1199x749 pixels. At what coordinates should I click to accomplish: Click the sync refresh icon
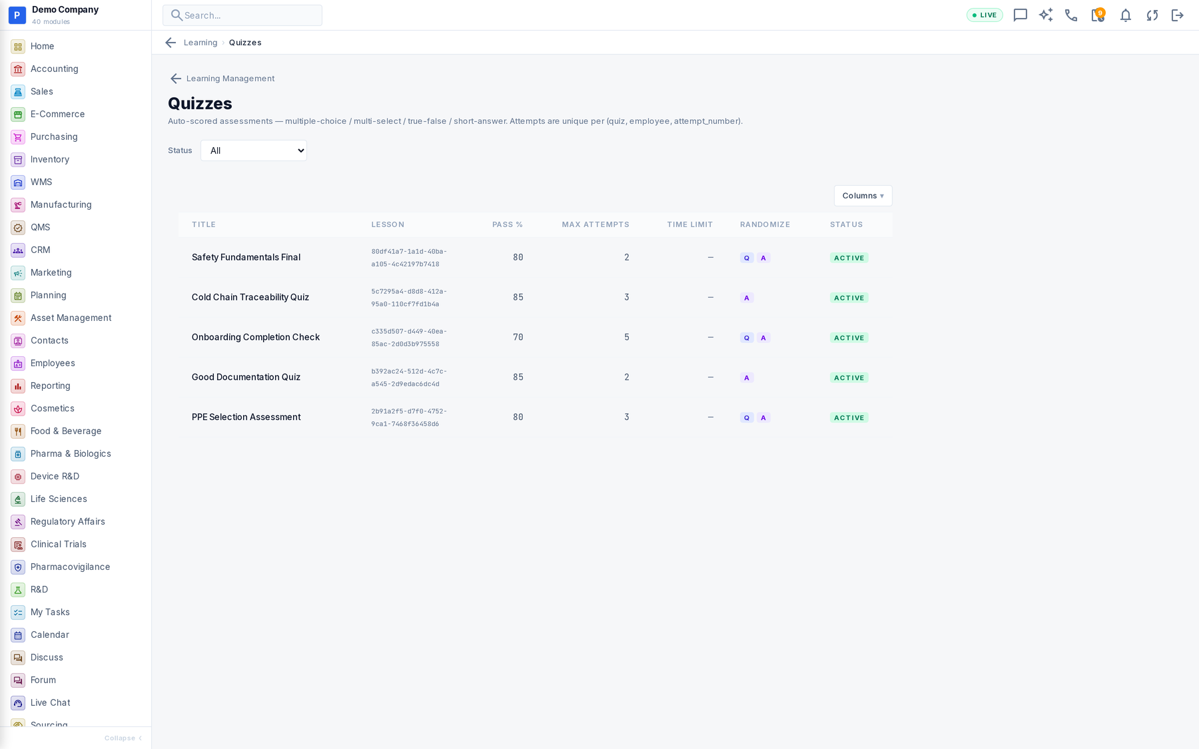[1152, 15]
